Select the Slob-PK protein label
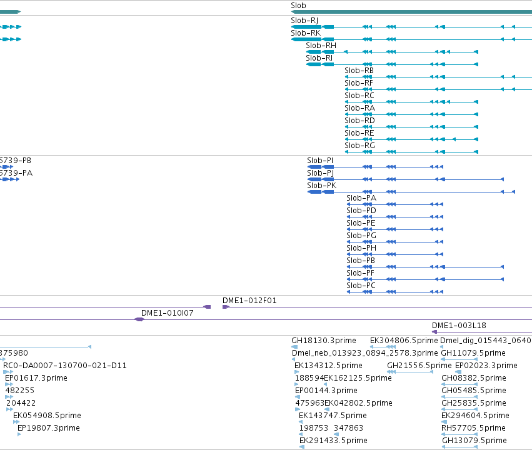532x450 pixels. [322, 186]
